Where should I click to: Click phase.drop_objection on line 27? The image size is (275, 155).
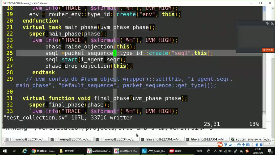click(x=78, y=66)
